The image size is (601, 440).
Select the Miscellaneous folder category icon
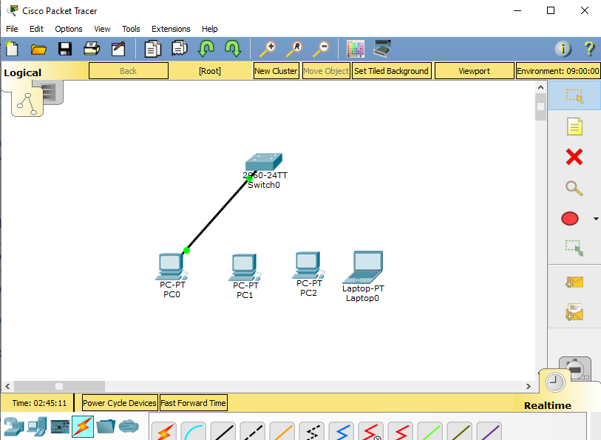tap(106, 426)
